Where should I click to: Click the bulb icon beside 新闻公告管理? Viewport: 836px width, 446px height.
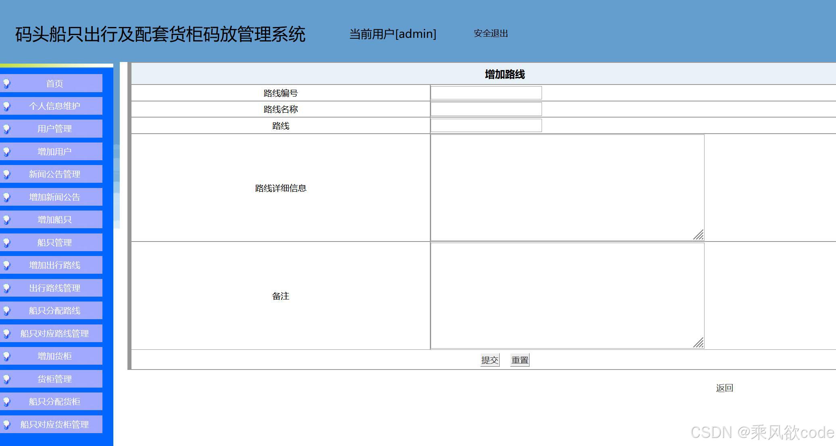point(7,174)
